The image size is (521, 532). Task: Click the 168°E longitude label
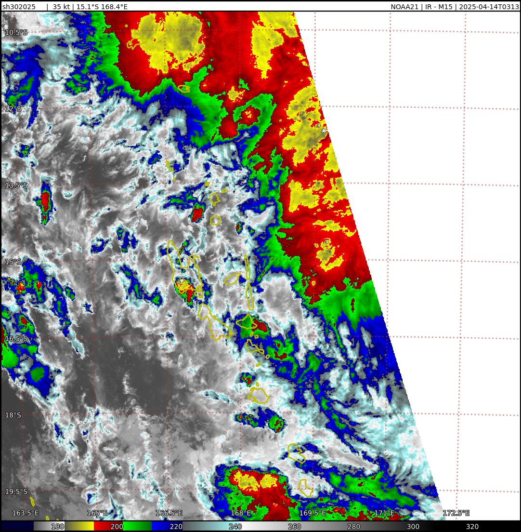241,513
